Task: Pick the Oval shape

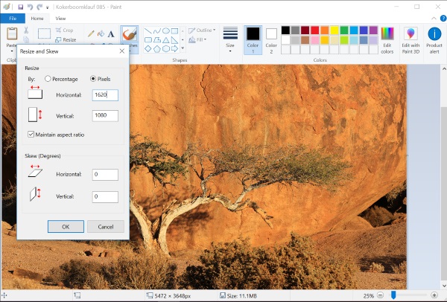Action: pos(166,30)
